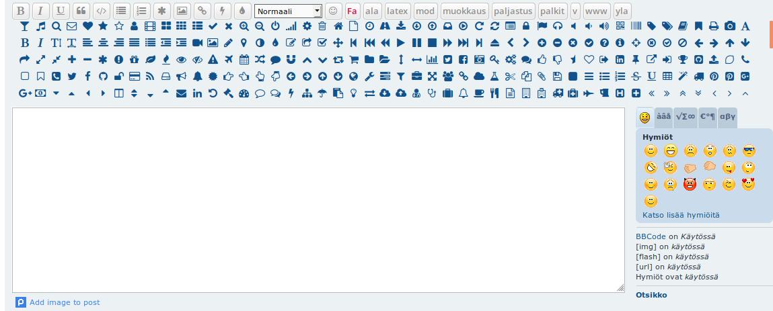Open the αβγ Greek letters tab
The height and width of the screenshot is (311, 773).
click(728, 117)
